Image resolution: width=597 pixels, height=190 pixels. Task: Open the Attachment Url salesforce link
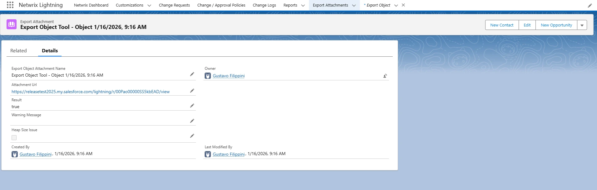pos(91,92)
